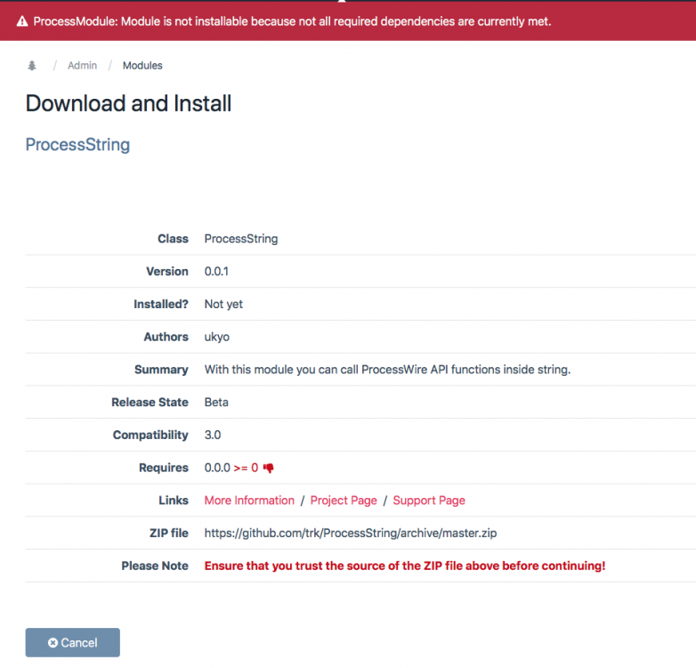
Task: Click the red trust-the-source warning note
Action: (x=405, y=566)
